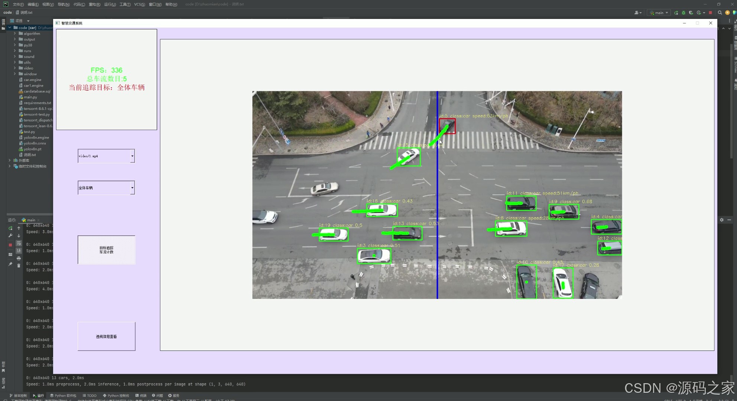Open the 文件(F) menu
The width and height of the screenshot is (737, 401).
pos(18,4)
